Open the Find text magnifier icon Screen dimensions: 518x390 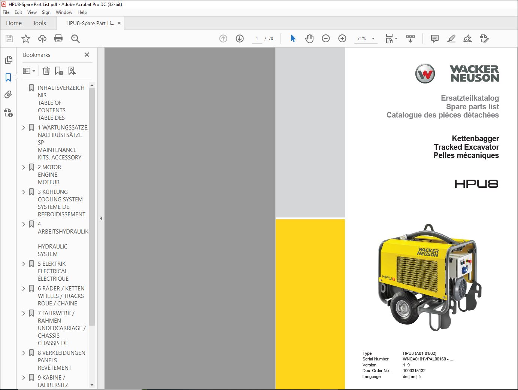tap(75, 39)
